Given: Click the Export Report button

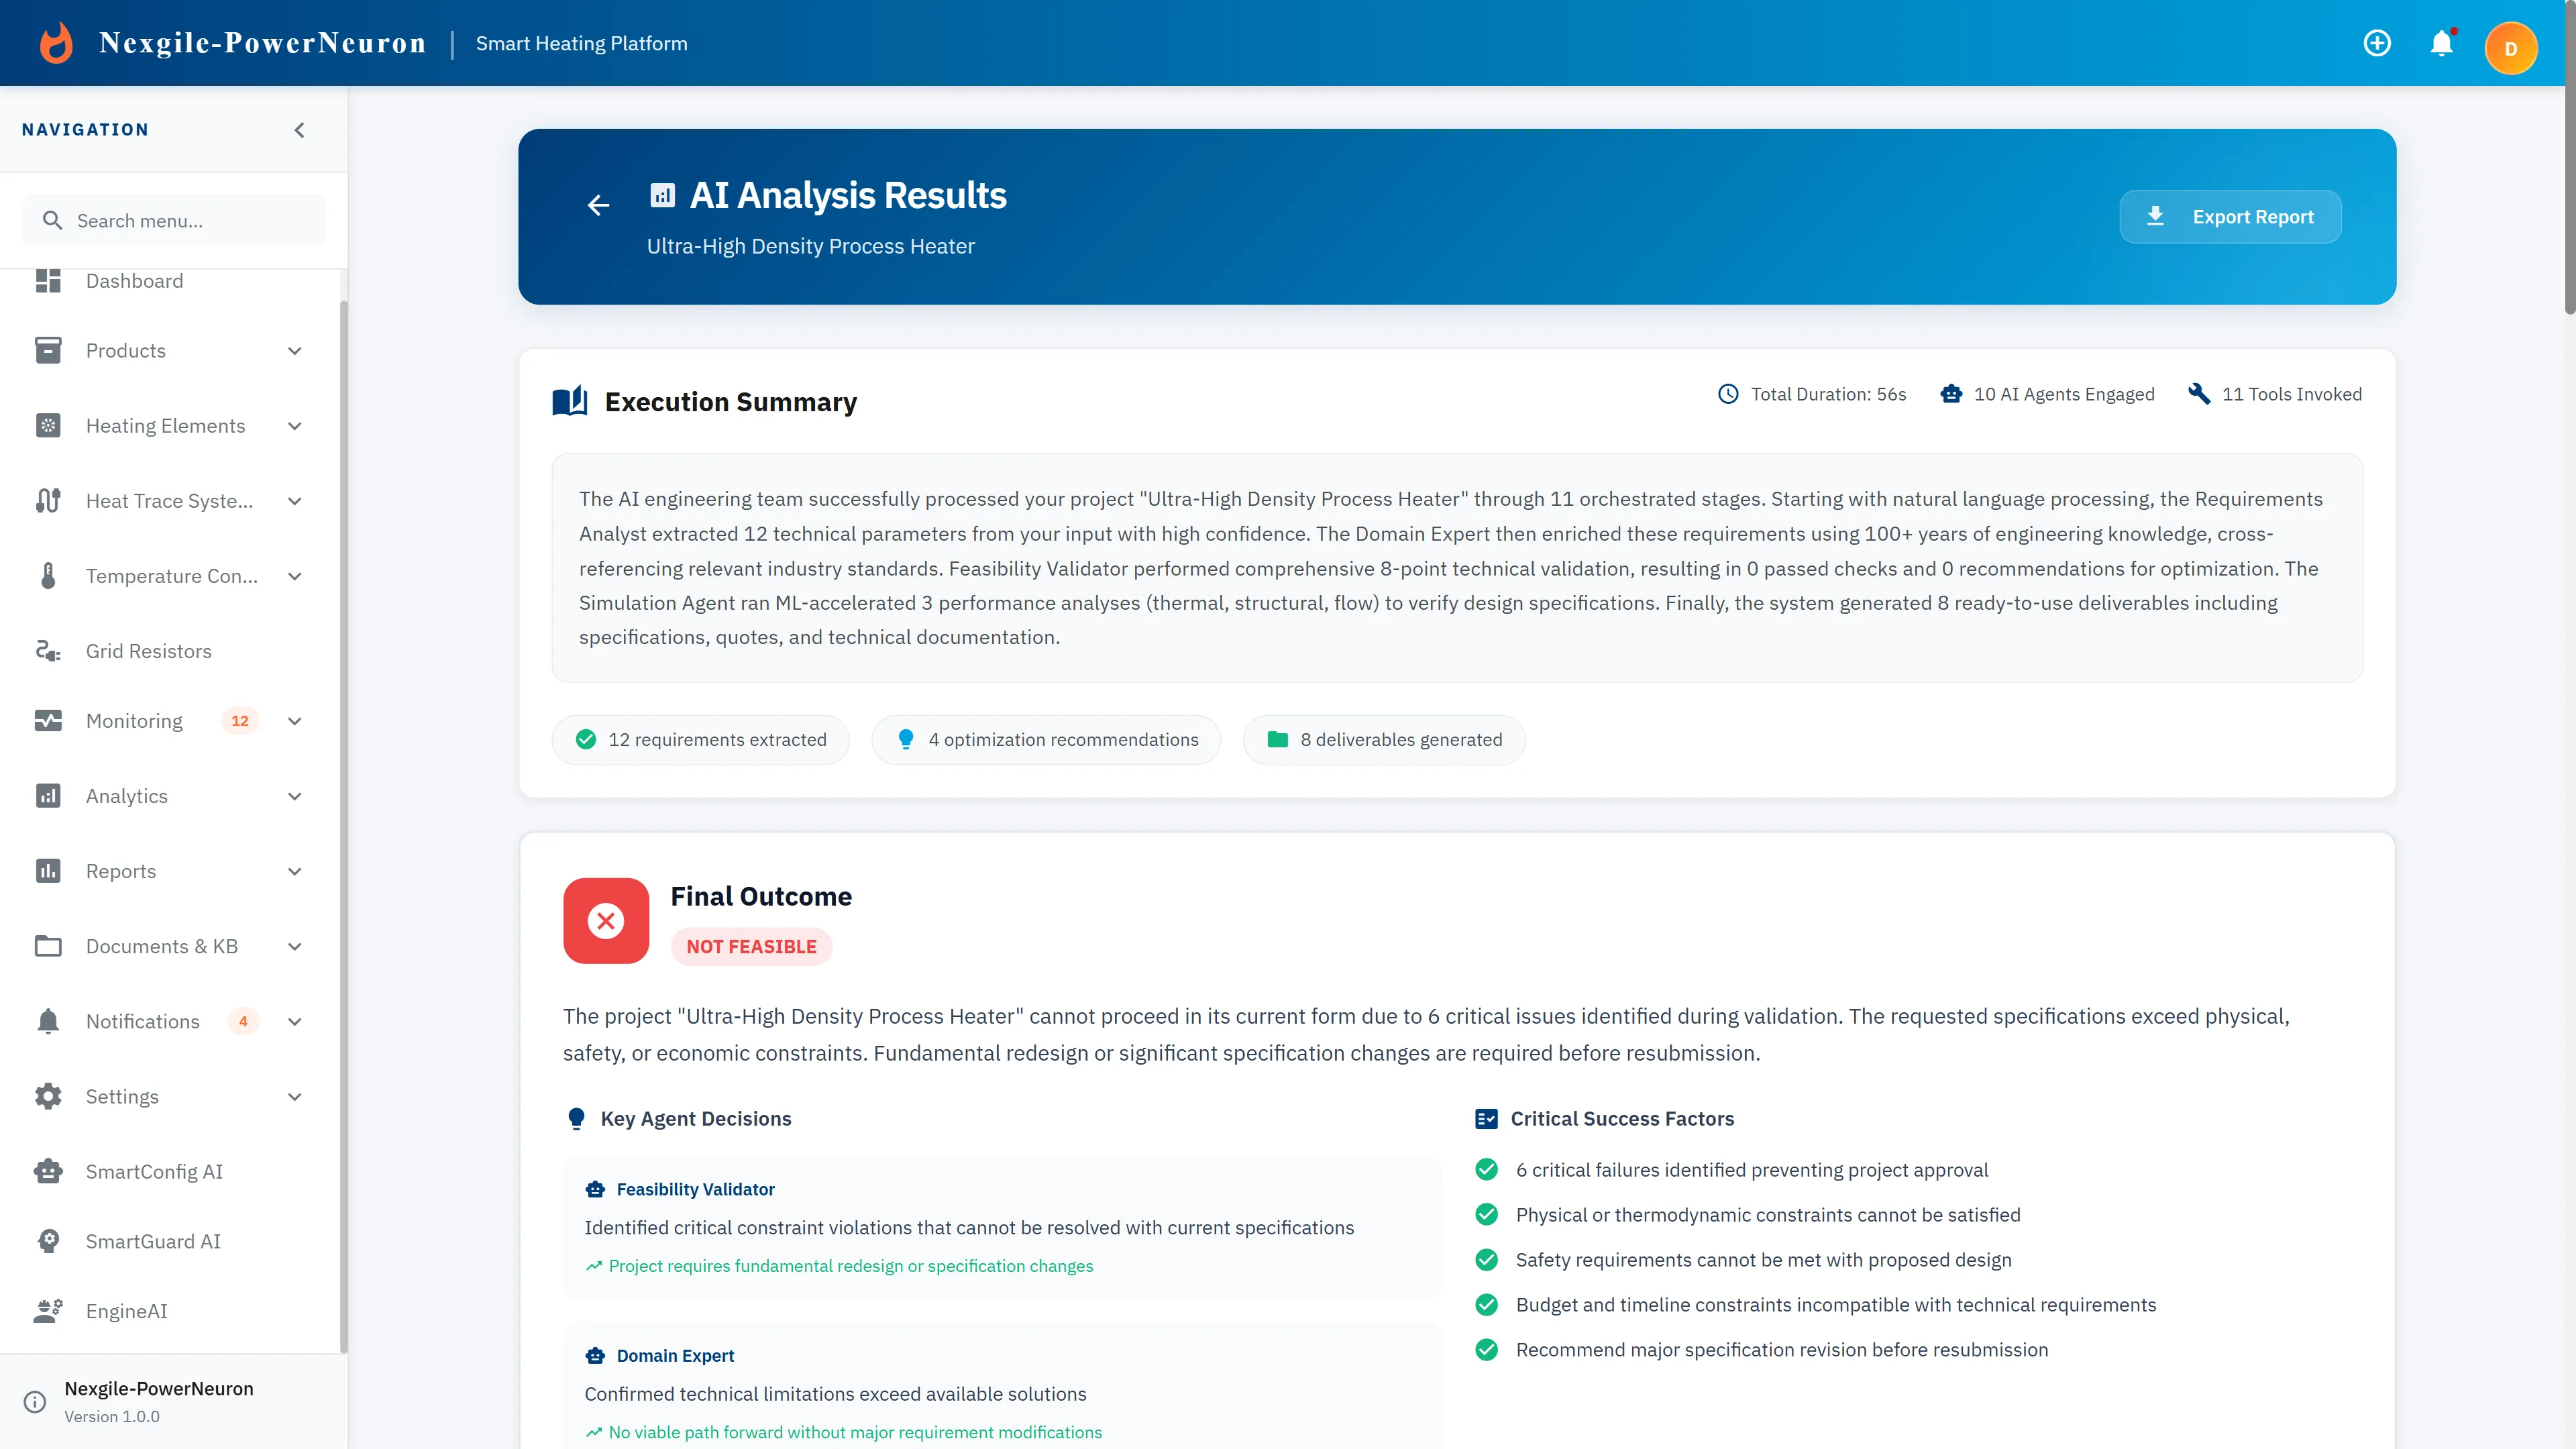Looking at the screenshot, I should point(2230,216).
